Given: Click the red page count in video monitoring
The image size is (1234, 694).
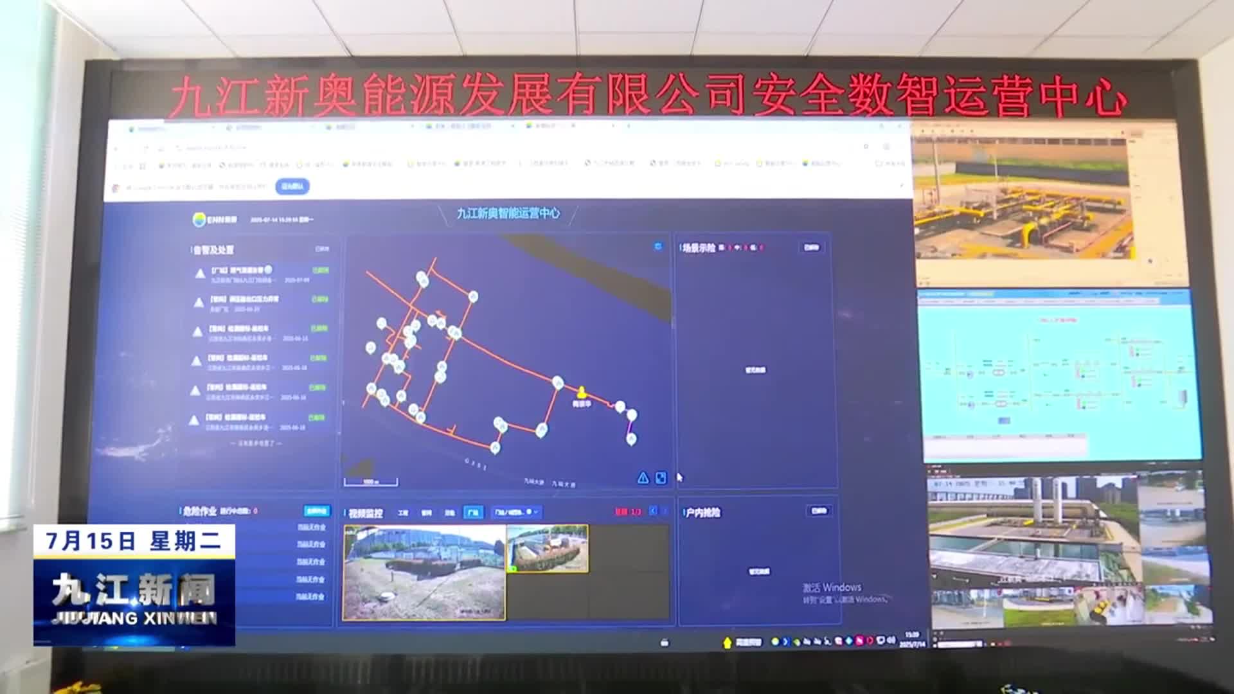Looking at the screenshot, I should click(x=628, y=512).
